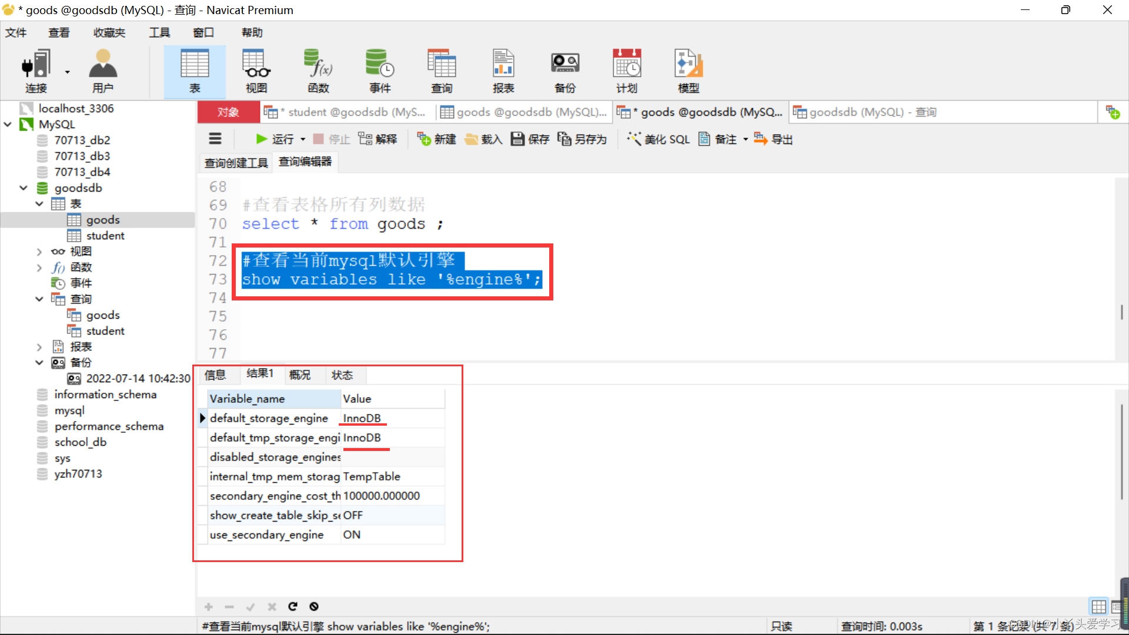Select the 报表 (Report) toolbar icon
Screen dimensions: 1129x635
click(x=503, y=71)
